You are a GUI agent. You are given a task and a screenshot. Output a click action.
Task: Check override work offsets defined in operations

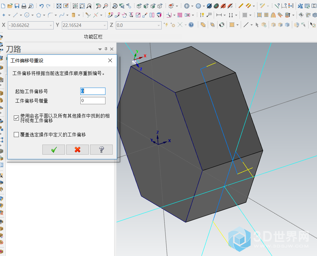coord(16,135)
